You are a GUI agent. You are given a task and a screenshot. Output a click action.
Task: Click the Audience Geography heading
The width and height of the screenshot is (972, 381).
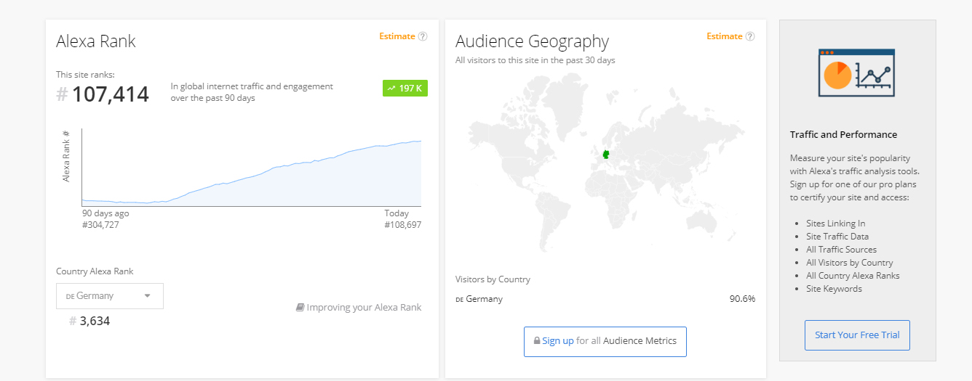(533, 41)
